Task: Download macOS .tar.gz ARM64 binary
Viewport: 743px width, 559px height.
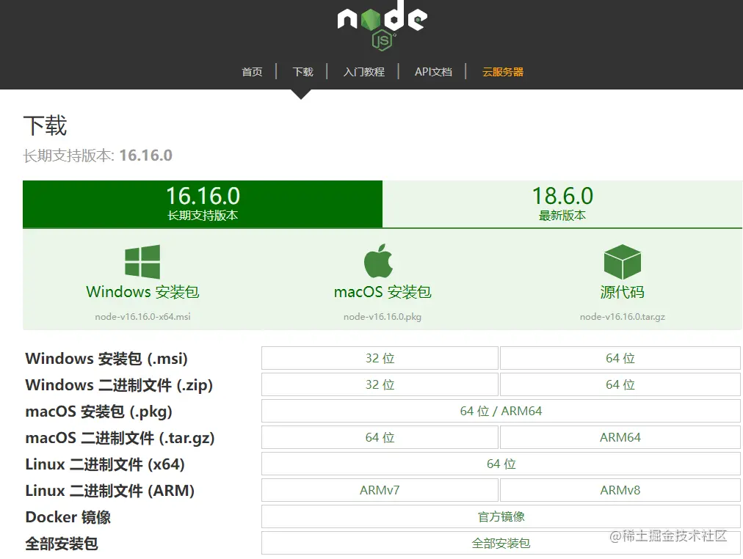Action: (620, 438)
